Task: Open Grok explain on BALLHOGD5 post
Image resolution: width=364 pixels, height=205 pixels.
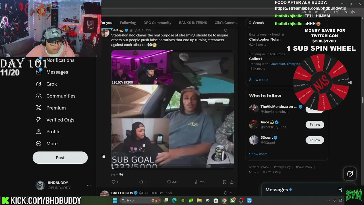Action: tap(226, 193)
